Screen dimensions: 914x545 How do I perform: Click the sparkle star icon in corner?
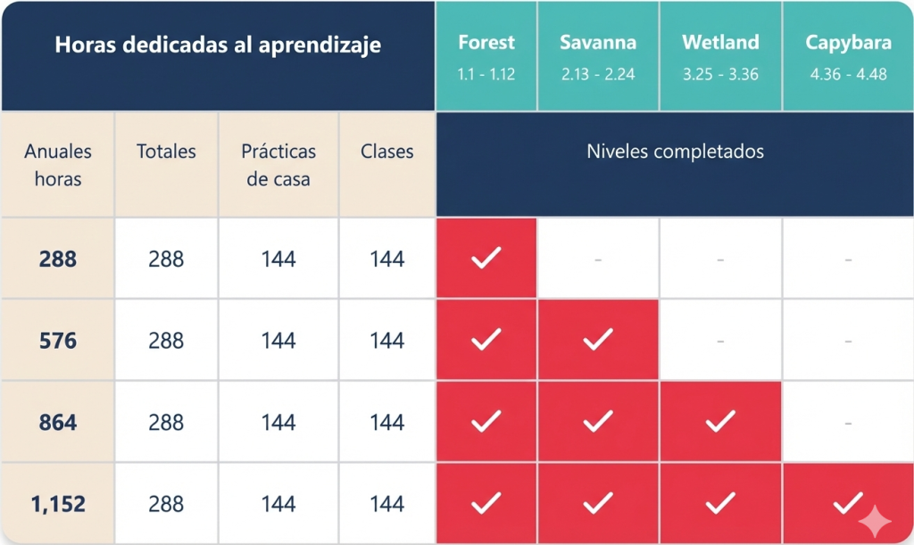875,521
